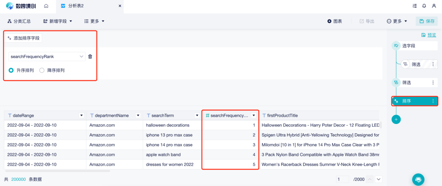Click the rank cell in halloween decorations row
442x186 pixels.
pyautogui.click(x=230, y=125)
